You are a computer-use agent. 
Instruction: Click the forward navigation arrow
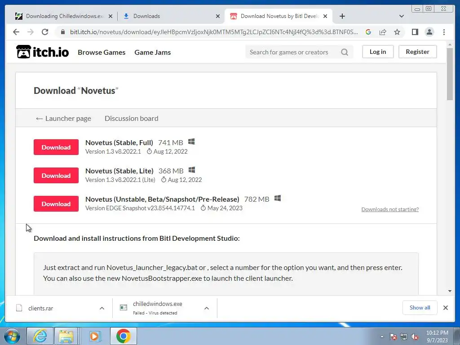point(31,32)
